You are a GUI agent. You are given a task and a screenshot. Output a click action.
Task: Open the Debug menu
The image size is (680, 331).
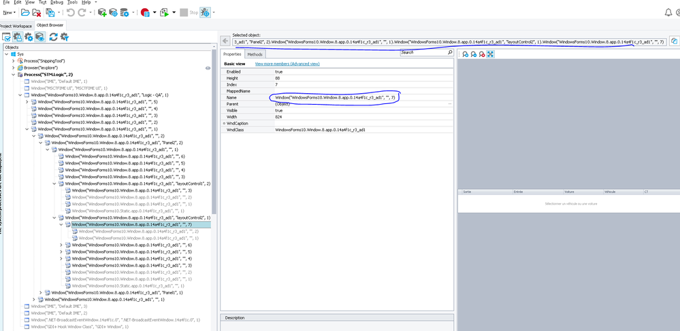click(x=56, y=3)
